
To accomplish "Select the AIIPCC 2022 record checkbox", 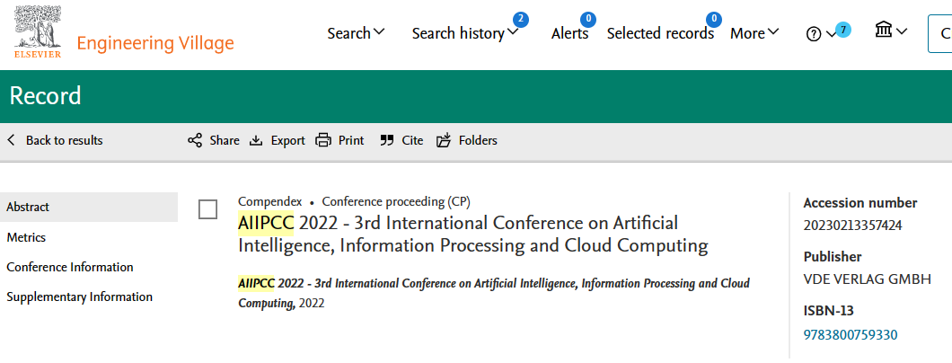I will pos(207,209).
